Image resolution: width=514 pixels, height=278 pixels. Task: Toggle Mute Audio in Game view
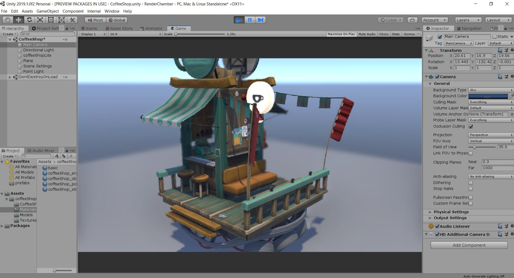pyautogui.click(x=367, y=34)
